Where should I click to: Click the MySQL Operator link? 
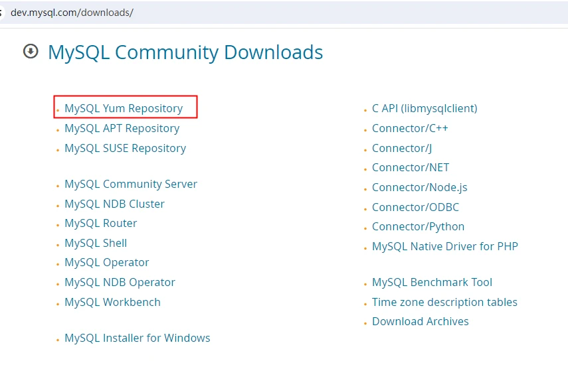[x=107, y=262]
